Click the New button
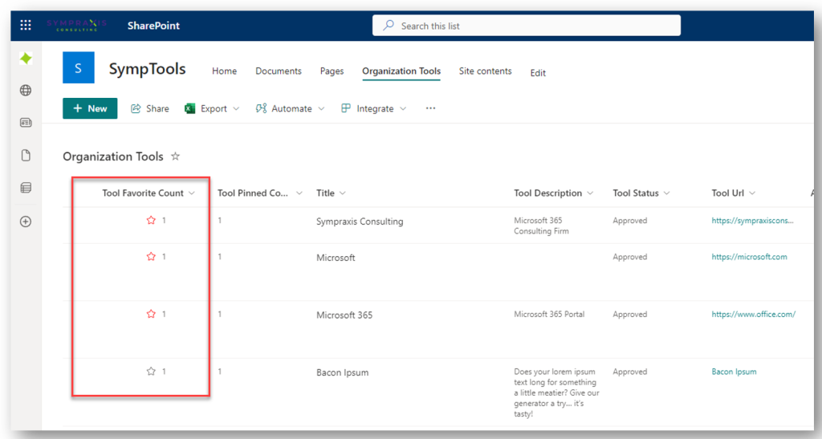The height and width of the screenshot is (439, 822). point(90,108)
